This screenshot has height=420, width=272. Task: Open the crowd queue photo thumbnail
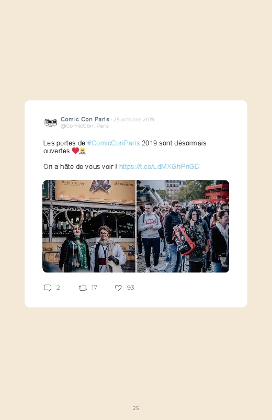(183, 226)
